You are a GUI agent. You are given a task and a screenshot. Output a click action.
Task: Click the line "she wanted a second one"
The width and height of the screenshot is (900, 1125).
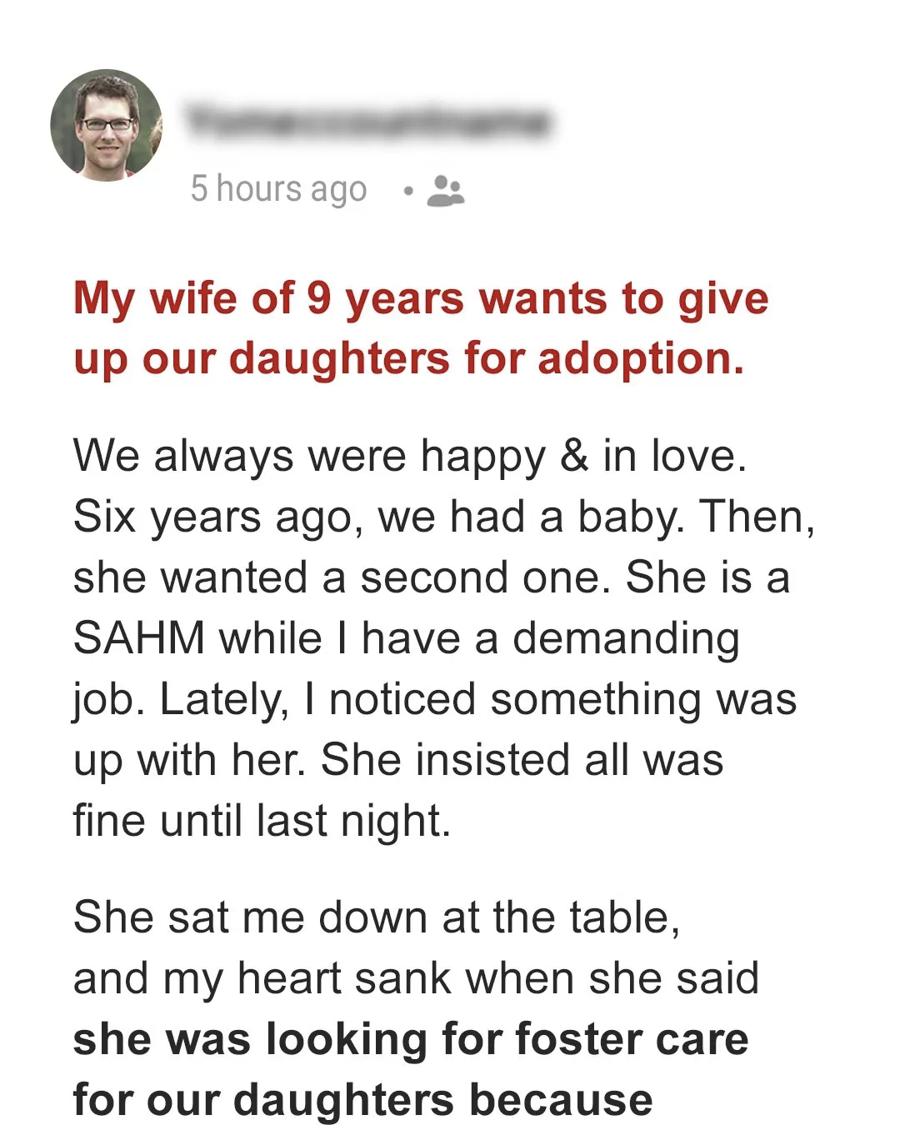click(x=336, y=577)
